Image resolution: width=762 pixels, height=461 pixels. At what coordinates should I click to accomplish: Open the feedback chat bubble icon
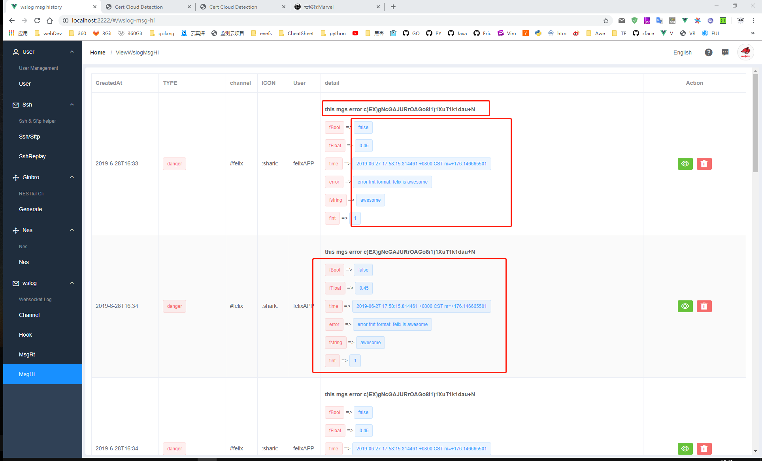click(725, 52)
